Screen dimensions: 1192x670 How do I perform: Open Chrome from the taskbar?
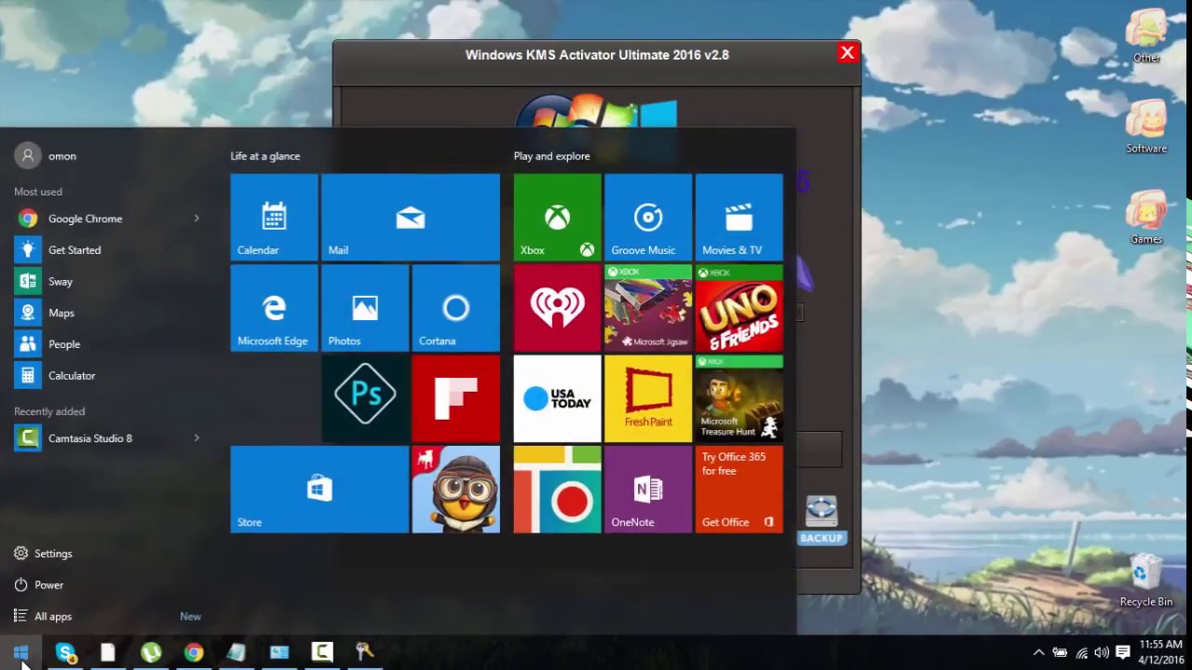(x=194, y=652)
